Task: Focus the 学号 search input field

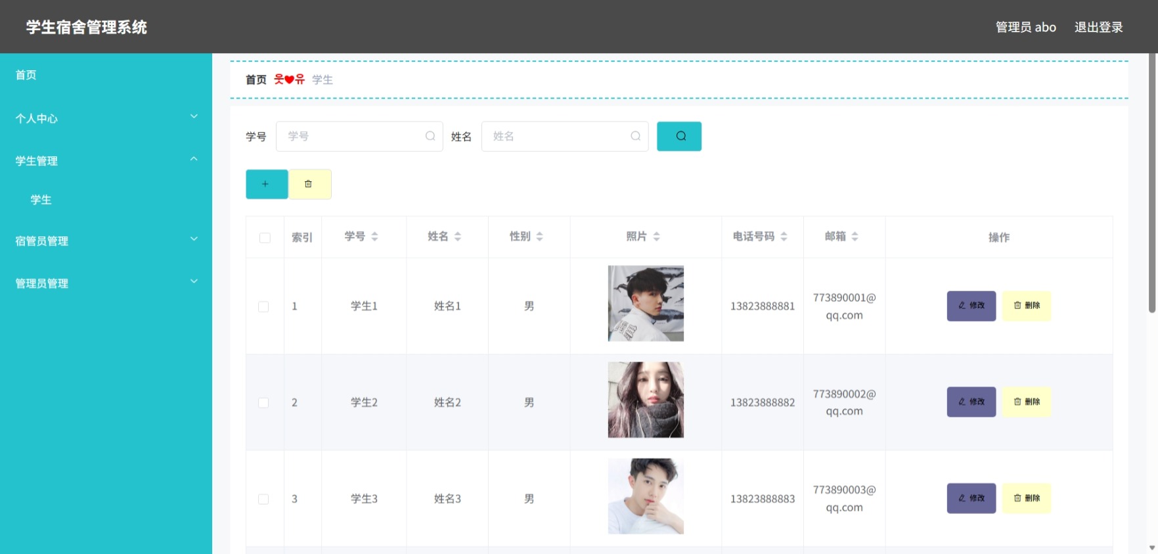Action: tap(359, 136)
